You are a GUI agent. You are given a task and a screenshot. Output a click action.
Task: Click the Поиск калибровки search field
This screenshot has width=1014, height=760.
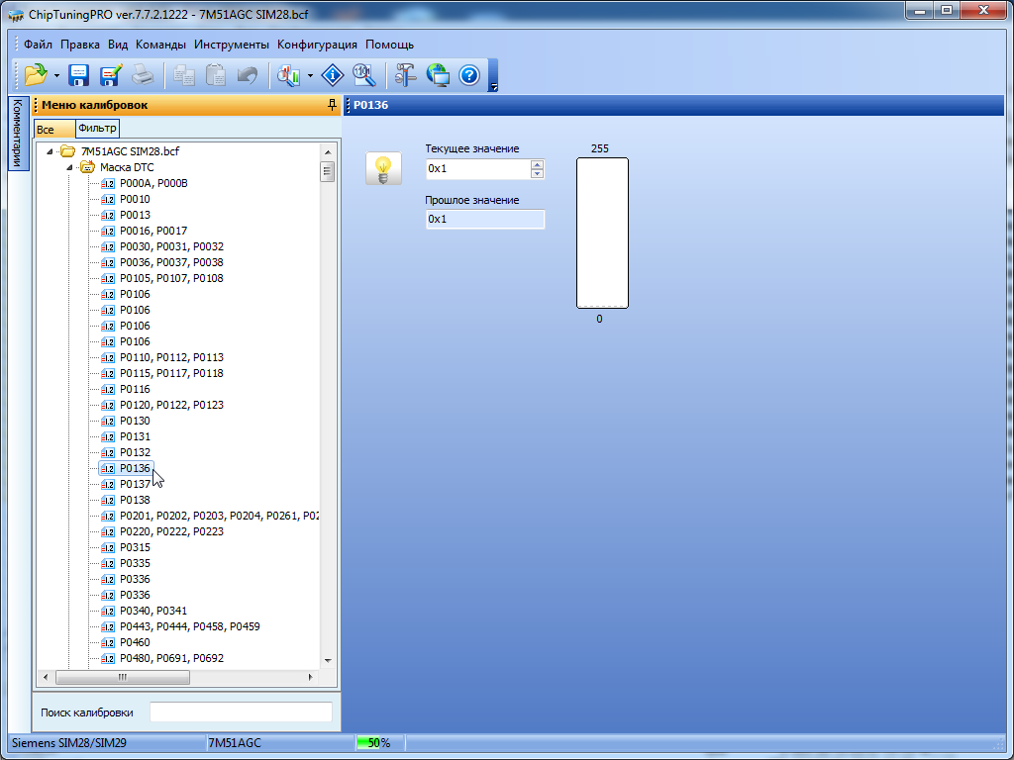tap(241, 712)
